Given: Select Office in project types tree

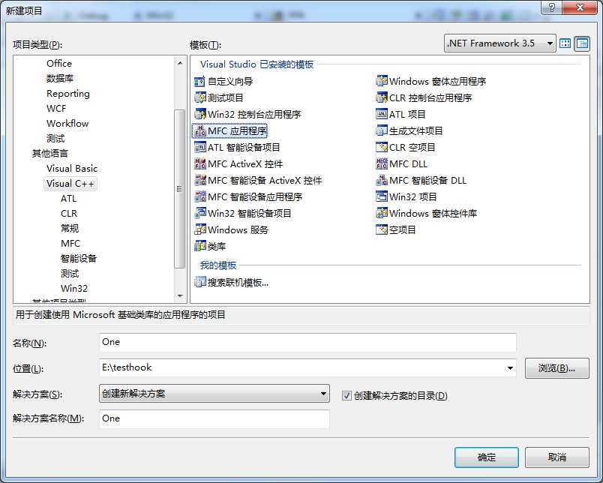Looking at the screenshot, I should [x=59, y=64].
